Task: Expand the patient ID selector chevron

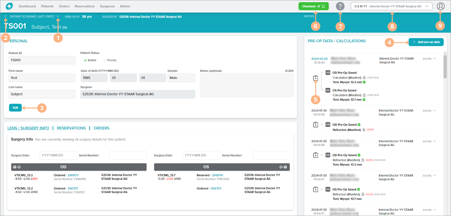Action: click(58, 17)
